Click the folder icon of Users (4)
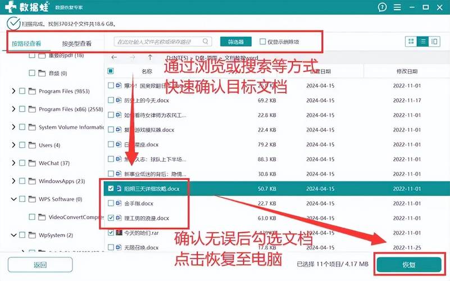Viewport: 450px width, 281px height. 32,145
